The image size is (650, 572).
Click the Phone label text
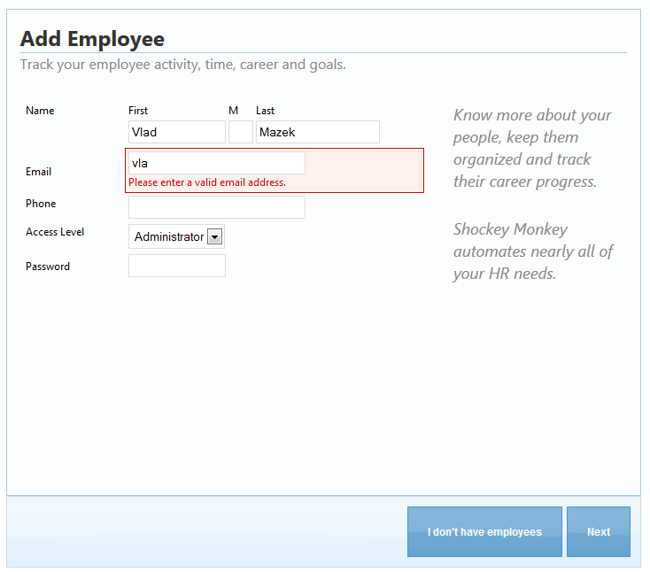(x=41, y=204)
